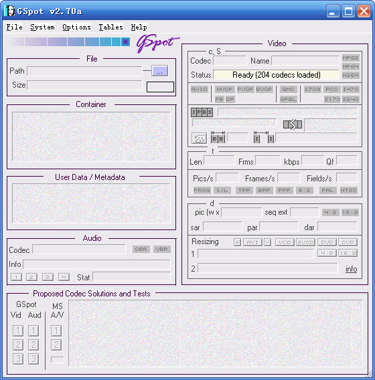Click the packed bitstream arrows icon
The height and width of the screenshot is (380, 375).
[x=293, y=124]
